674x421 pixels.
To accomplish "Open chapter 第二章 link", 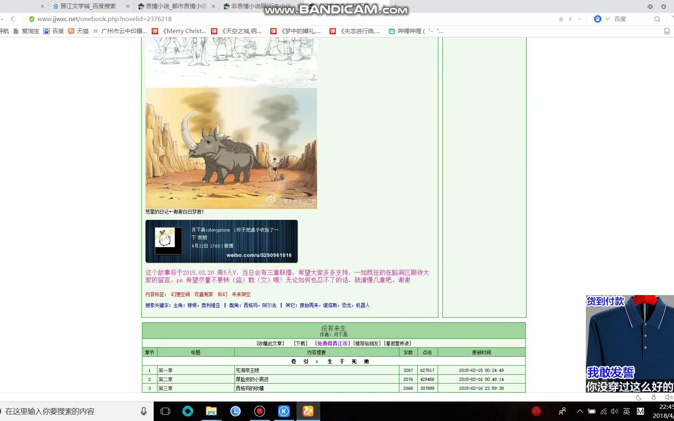I will point(165,379).
